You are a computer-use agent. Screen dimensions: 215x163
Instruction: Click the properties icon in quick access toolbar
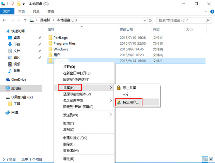(x=13, y=4)
